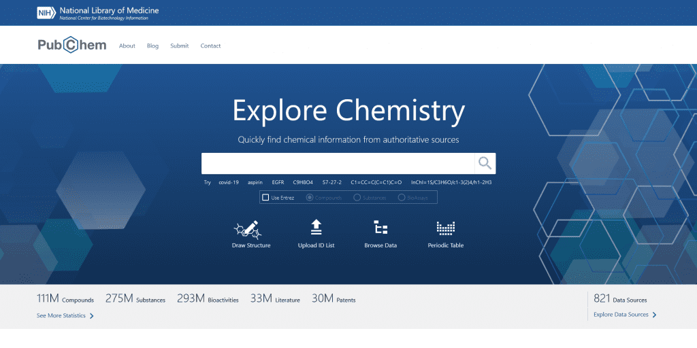Open the Blog menu item

[x=152, y=46]
